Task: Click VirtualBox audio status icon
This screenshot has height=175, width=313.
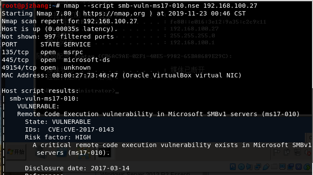Action: pyautogui.click(x=250, y=166)
